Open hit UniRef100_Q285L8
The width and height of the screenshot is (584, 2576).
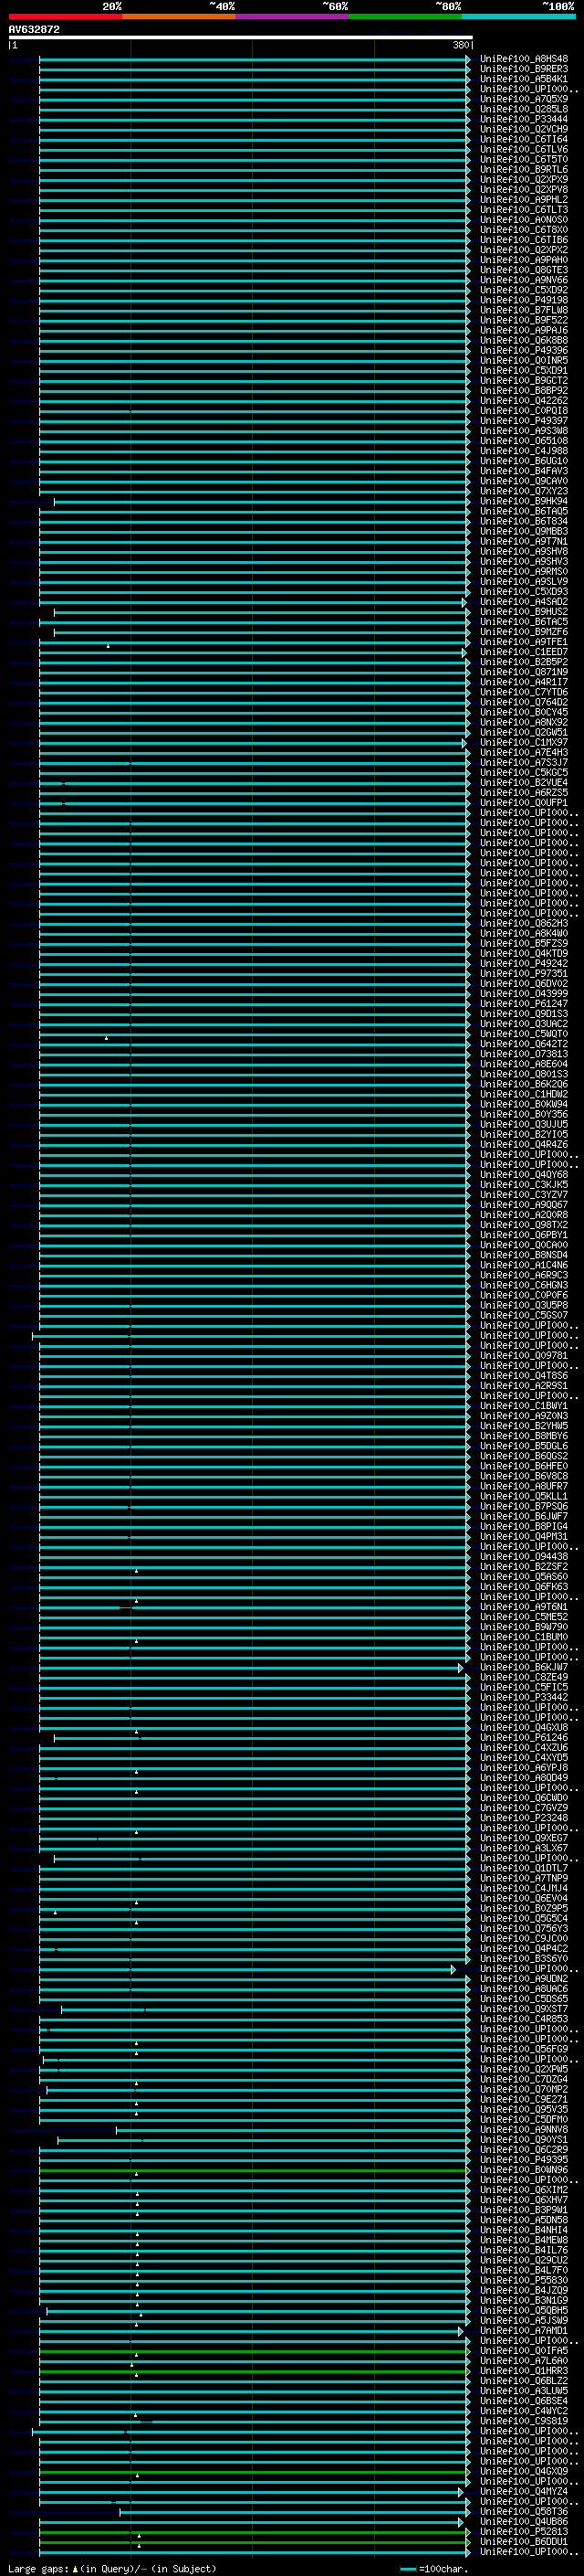click(x=524, y=109)
